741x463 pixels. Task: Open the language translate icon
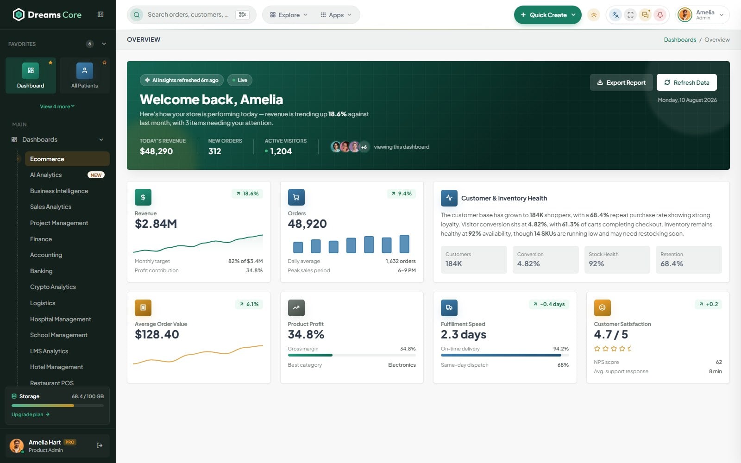coord(615,15)
